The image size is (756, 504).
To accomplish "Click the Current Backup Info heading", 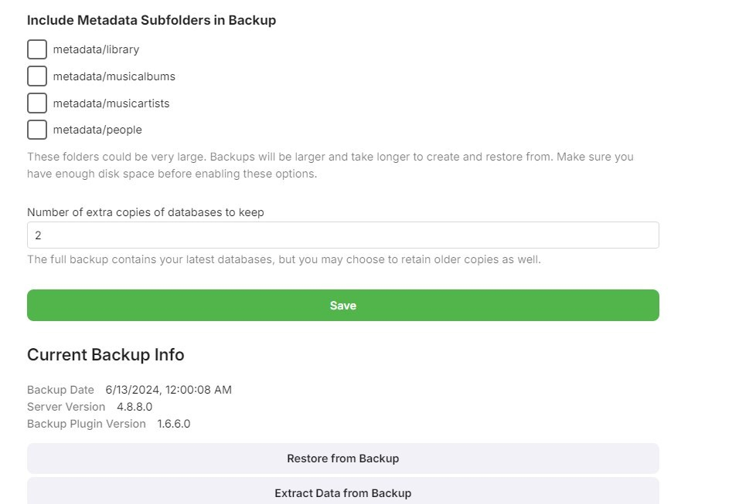I will coord(105,355).
